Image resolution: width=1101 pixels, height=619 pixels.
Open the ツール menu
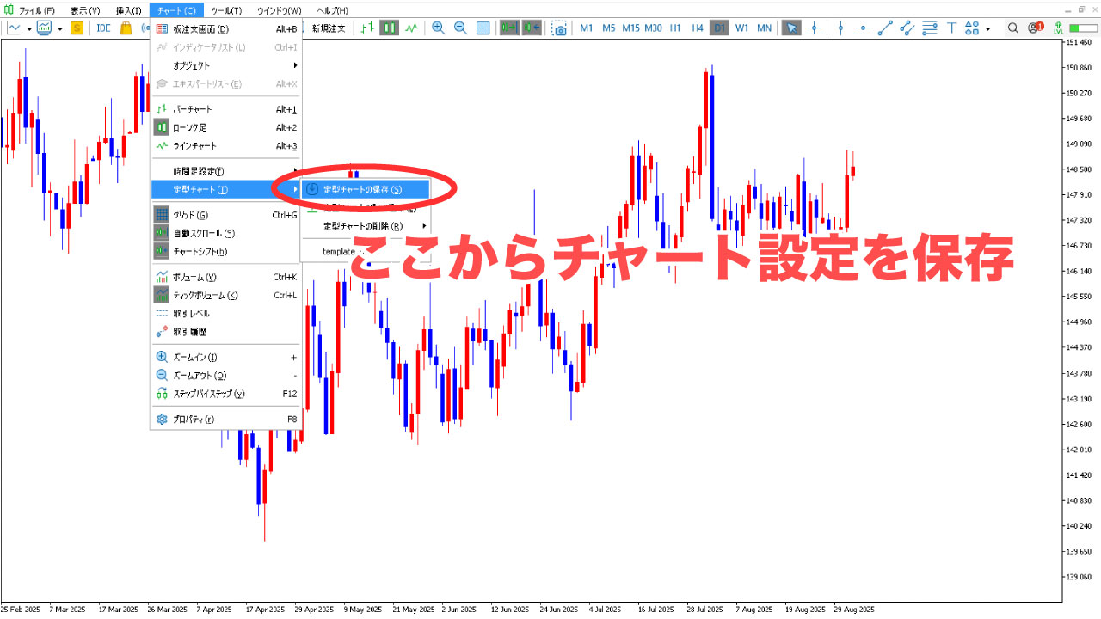[226, 9]
